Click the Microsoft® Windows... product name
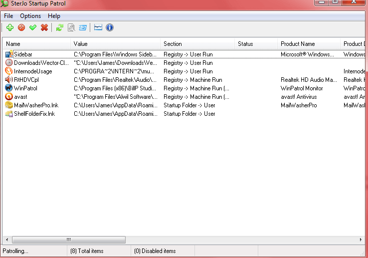The height and width of the screenshot is (258, 368). tap(307, 54)
